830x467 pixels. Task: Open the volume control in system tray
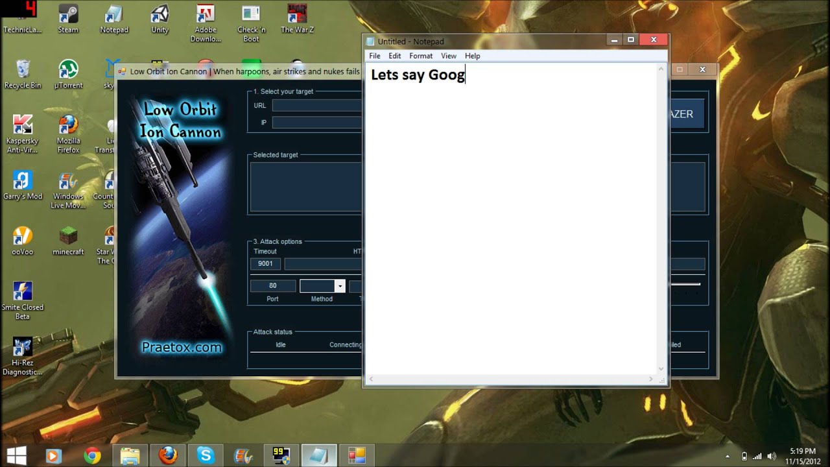772,456
